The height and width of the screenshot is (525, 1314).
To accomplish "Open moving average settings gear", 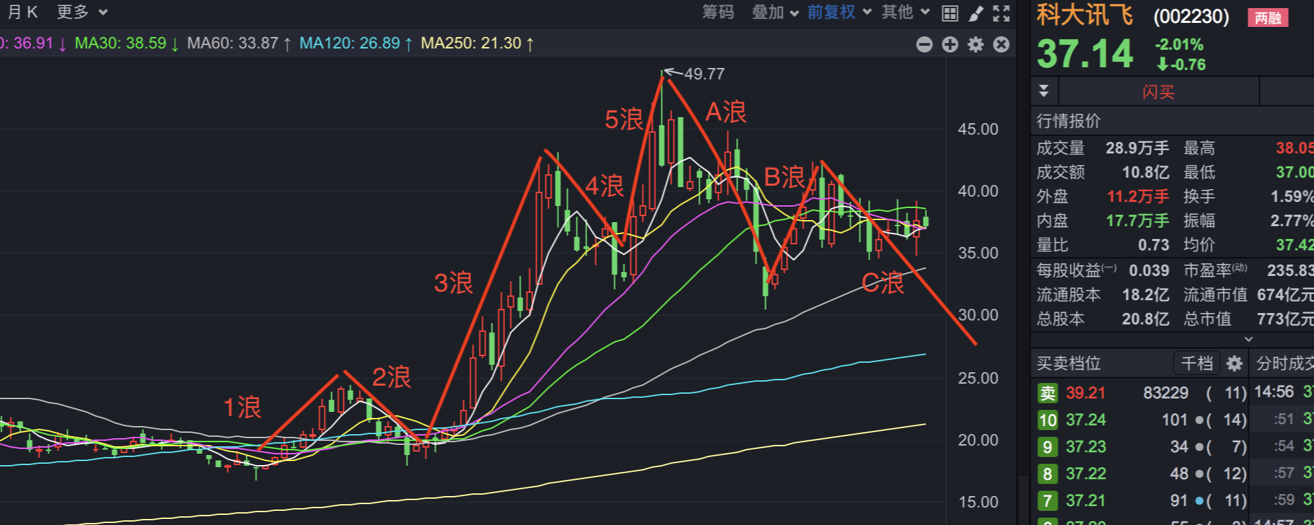I will (x=976, y=44).
